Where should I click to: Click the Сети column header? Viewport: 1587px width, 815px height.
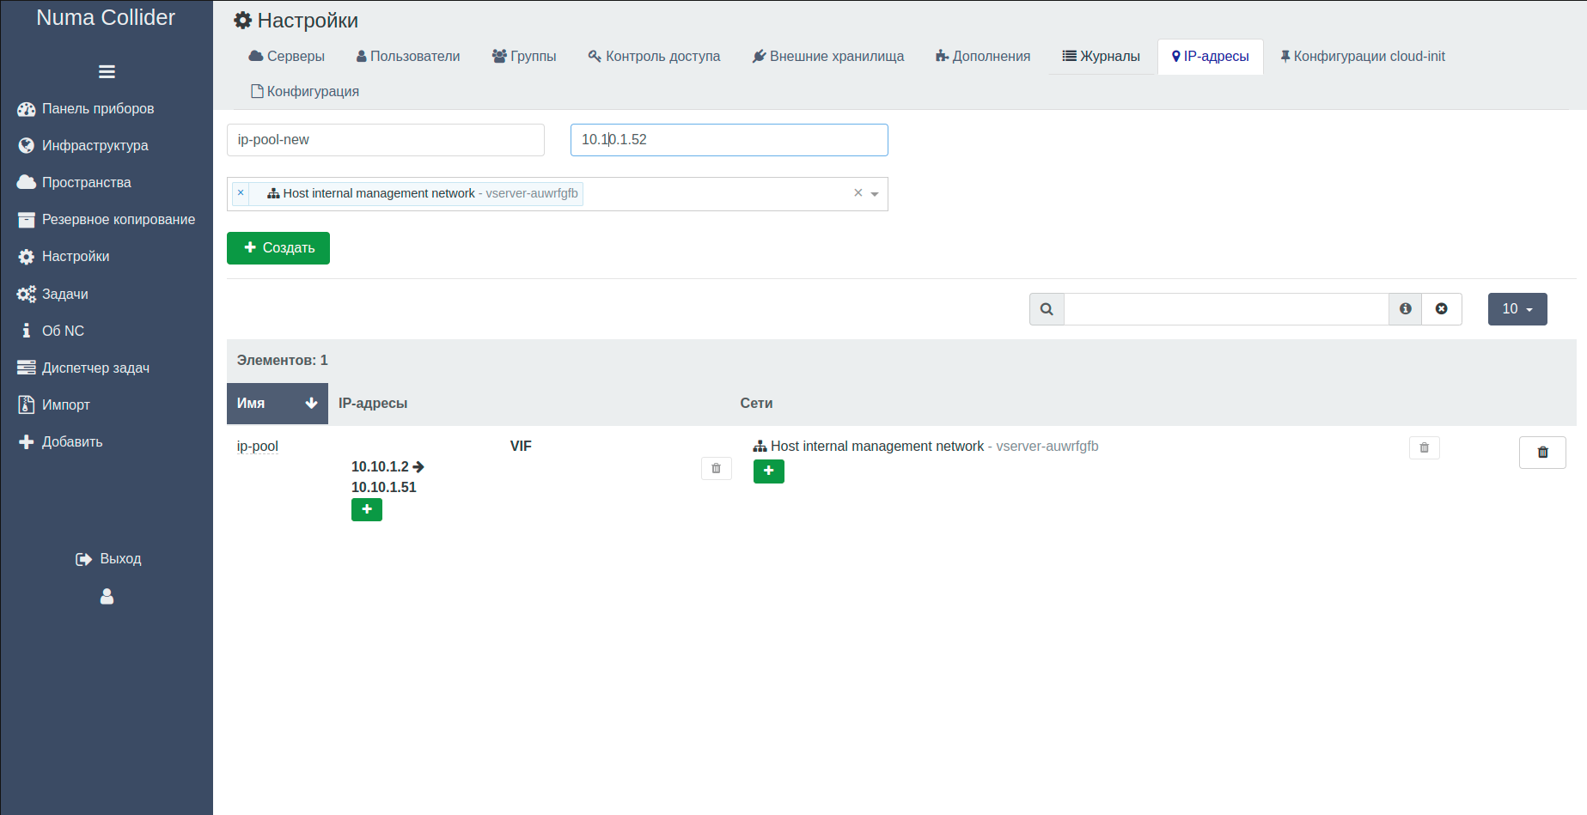(756, 404)
